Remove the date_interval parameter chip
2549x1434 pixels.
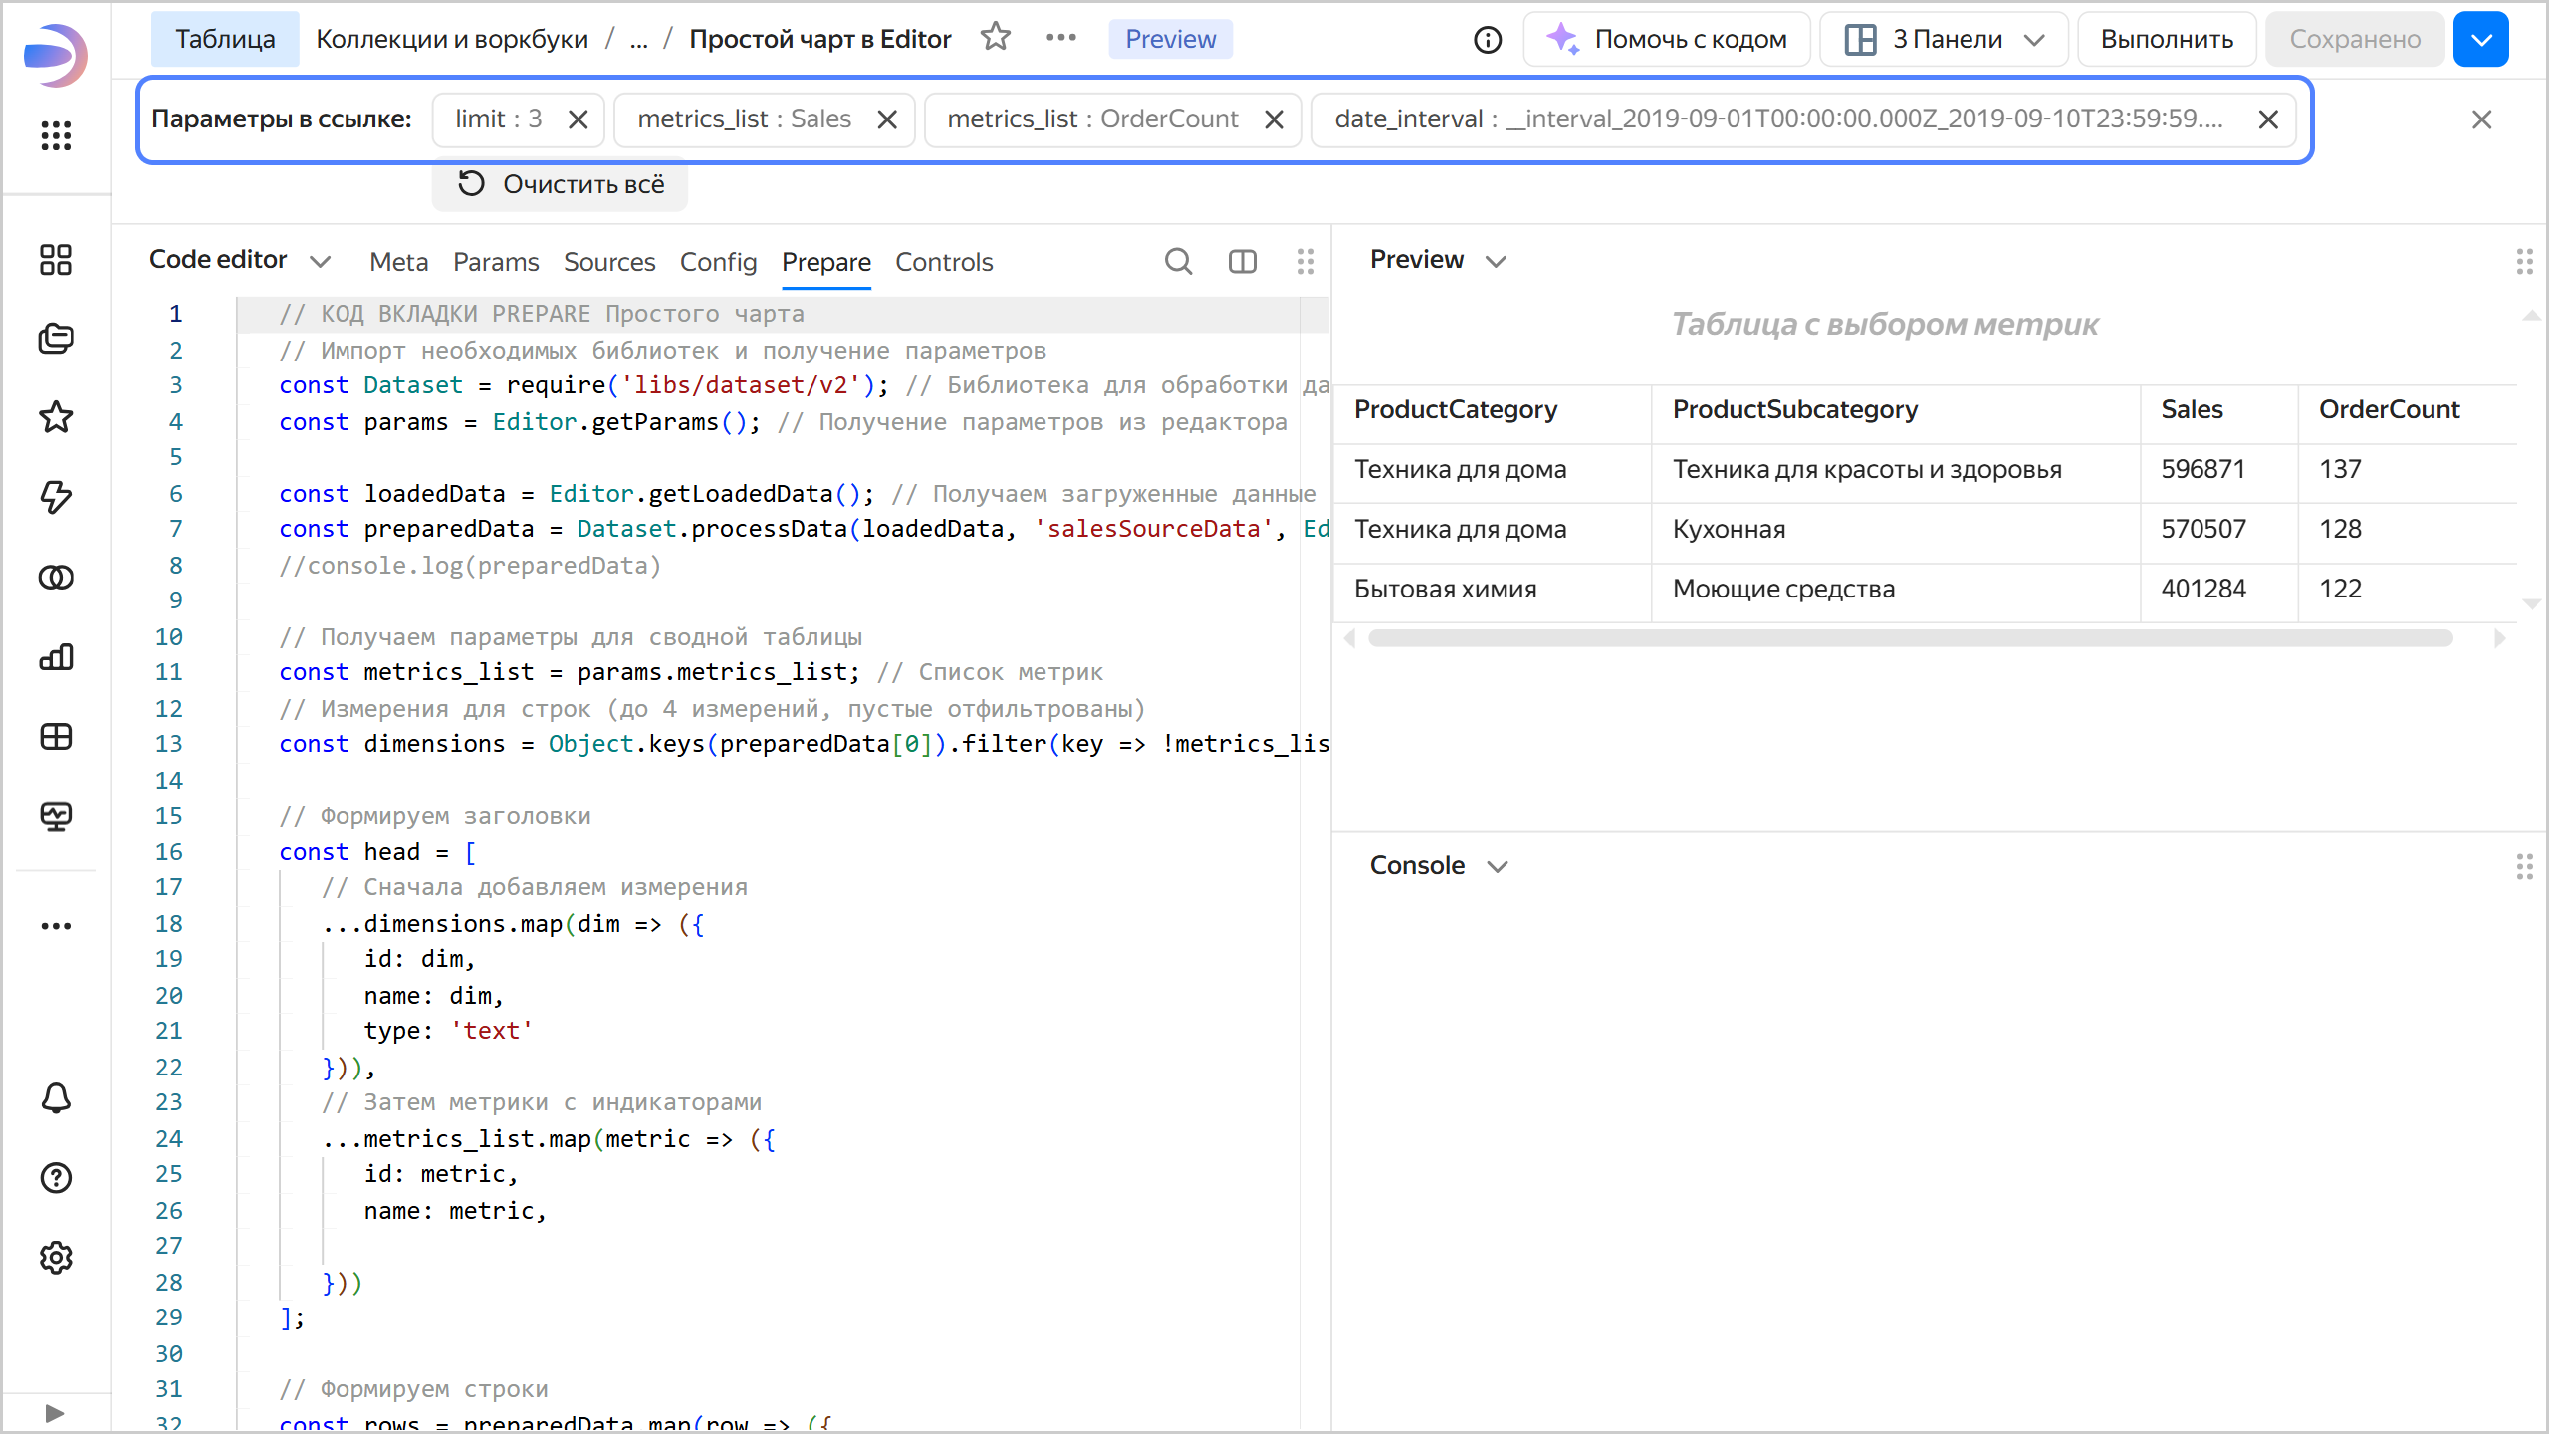[2268, 119]
